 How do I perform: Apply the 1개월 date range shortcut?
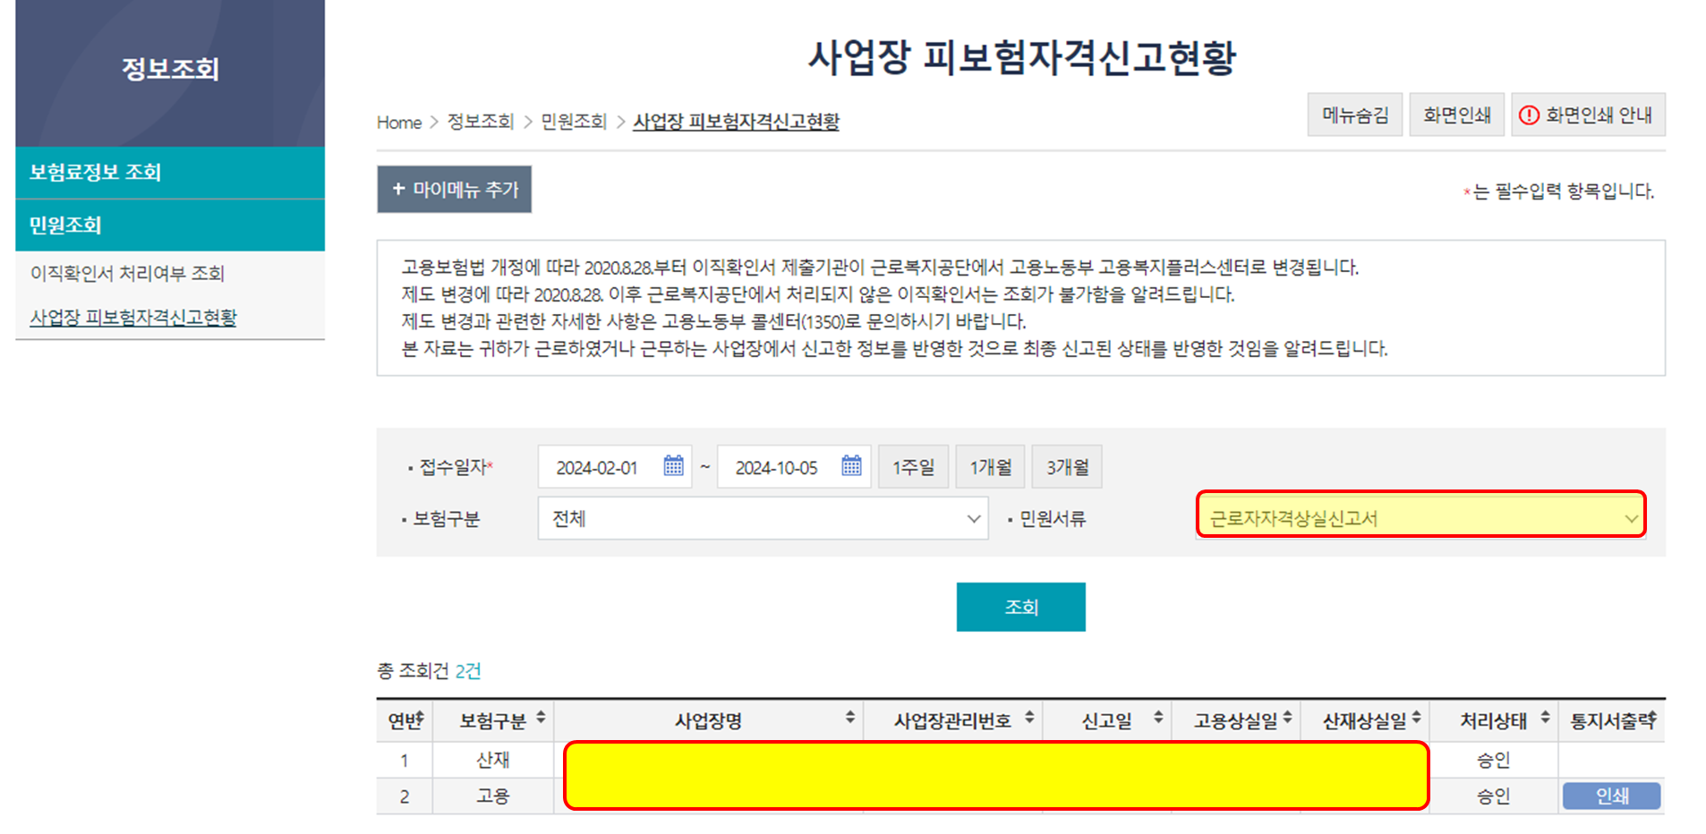990,465
